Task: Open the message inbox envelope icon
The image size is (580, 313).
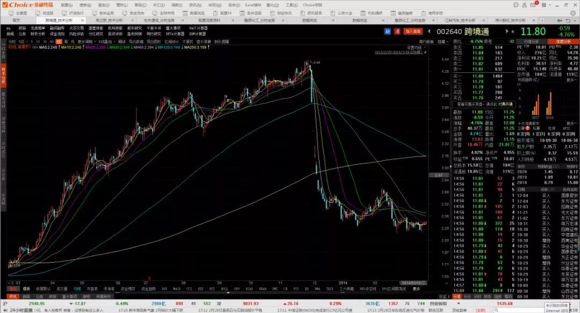Action: tap(533, 5)
